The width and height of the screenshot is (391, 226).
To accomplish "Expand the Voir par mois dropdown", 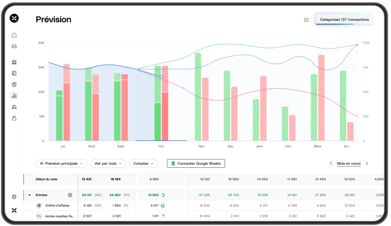I will click(108, 163).
